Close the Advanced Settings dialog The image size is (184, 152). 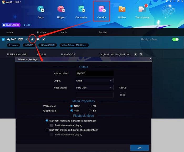click(x=150, y=59)
